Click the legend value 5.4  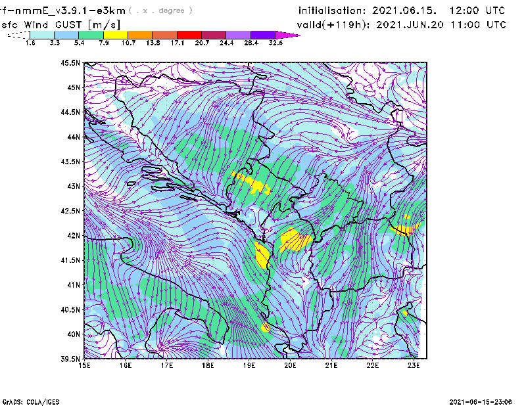click(x=79, y=43)
